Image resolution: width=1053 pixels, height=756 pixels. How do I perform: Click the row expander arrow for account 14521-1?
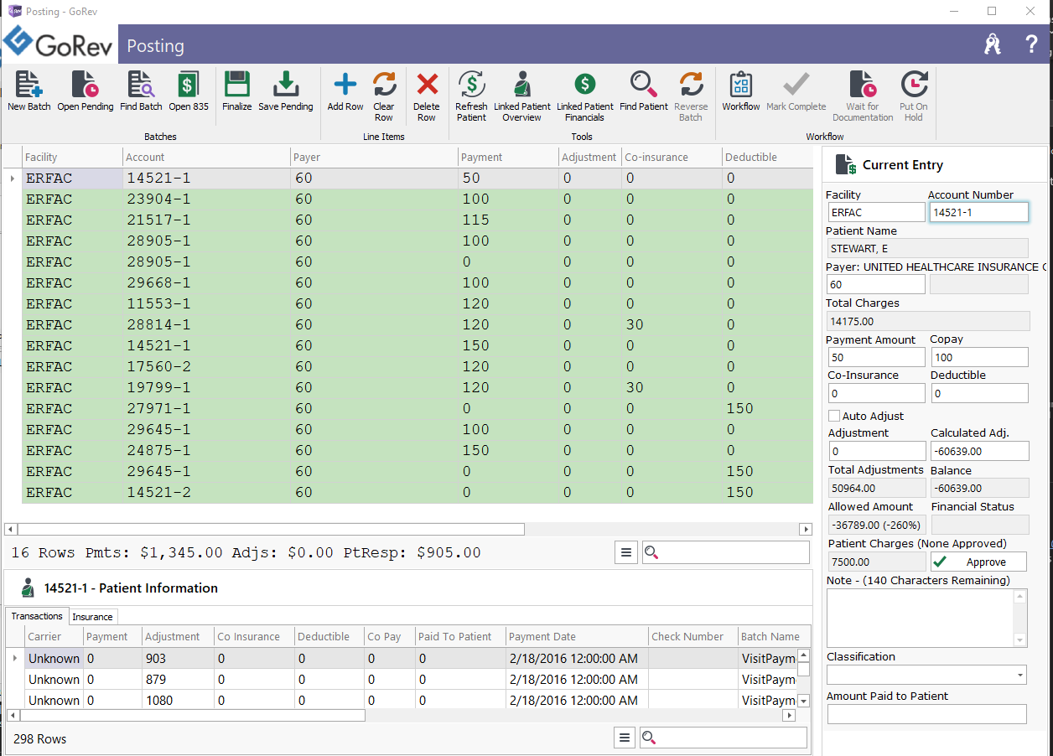point(12,179)
